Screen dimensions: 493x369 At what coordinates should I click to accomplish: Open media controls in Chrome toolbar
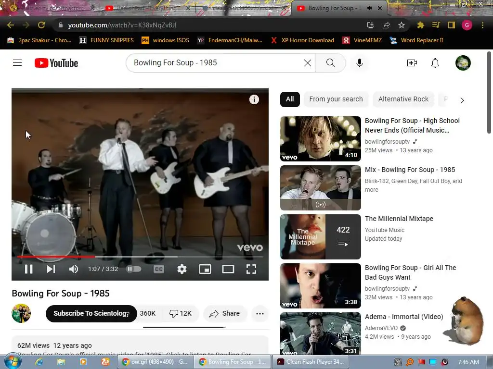point(436,25)
